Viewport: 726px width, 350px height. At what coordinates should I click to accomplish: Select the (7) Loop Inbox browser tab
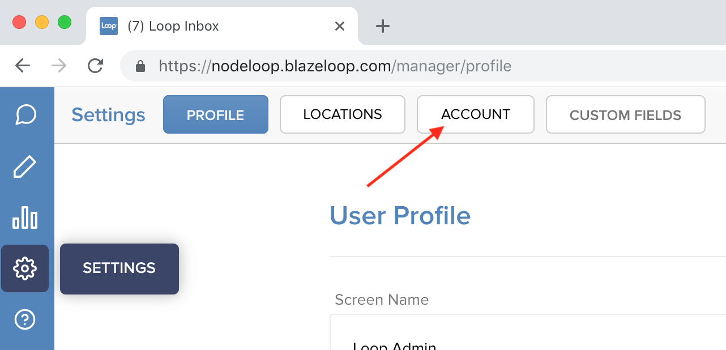(x=222, y=26)
